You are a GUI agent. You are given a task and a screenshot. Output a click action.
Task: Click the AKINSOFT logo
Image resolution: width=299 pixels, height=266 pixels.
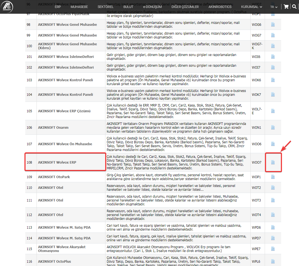(x=7, y=7)
